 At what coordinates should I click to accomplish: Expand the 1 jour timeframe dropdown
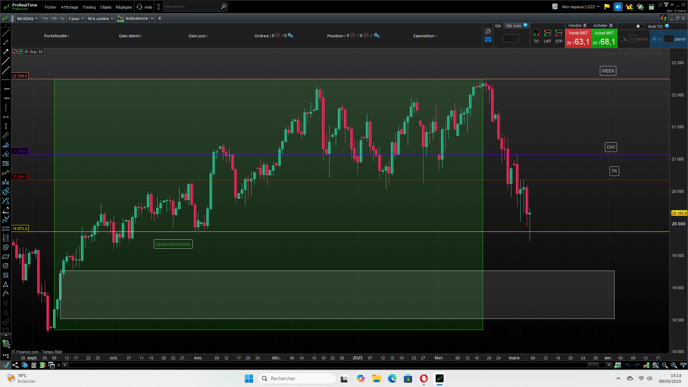click(76, 18)
